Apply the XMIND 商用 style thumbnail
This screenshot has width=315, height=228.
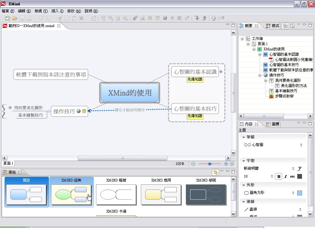pyautogui.click(x=161, y=192)
